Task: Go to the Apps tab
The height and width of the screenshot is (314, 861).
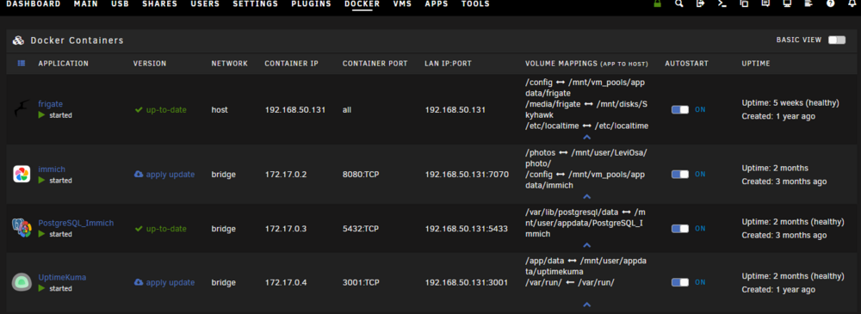Action: click(x=437, y=3)
